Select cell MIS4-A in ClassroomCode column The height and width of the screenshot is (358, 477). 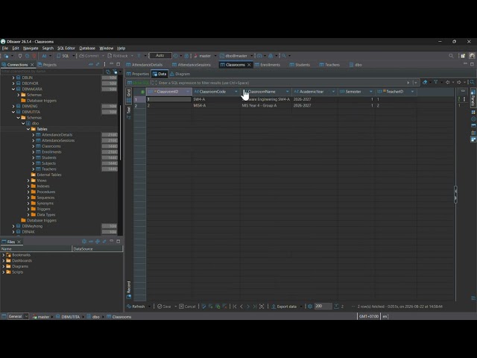[x=216, y=105]
